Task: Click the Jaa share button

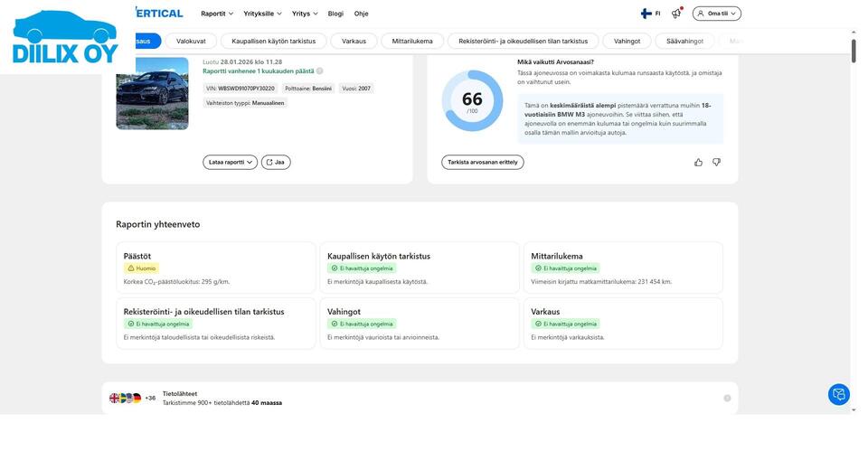Action: 276,162
